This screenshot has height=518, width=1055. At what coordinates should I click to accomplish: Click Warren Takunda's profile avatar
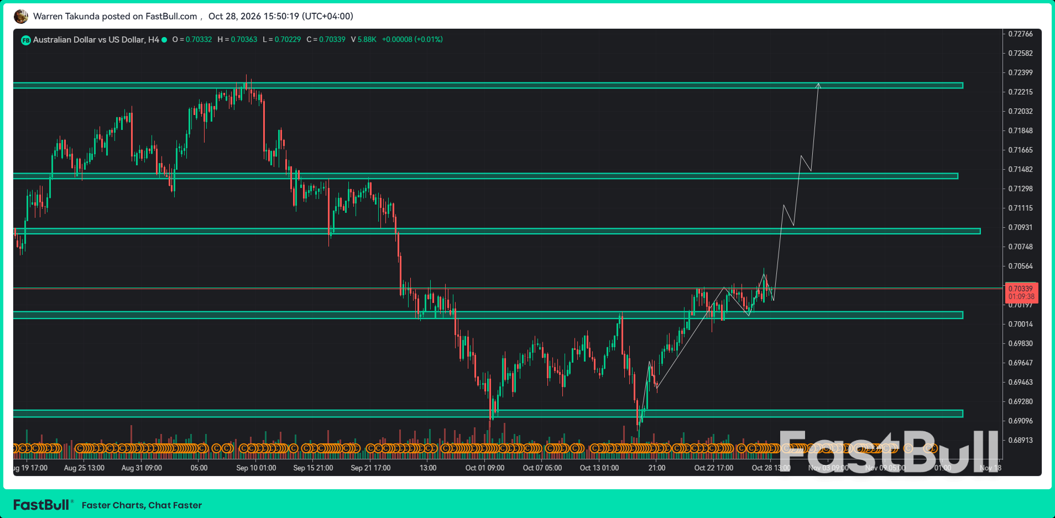21,17
